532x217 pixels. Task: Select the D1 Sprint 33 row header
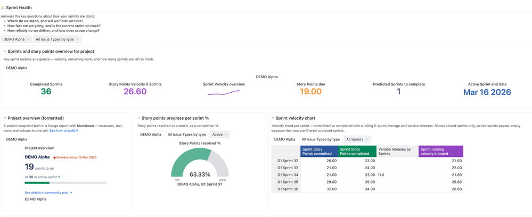click(286, 168)
